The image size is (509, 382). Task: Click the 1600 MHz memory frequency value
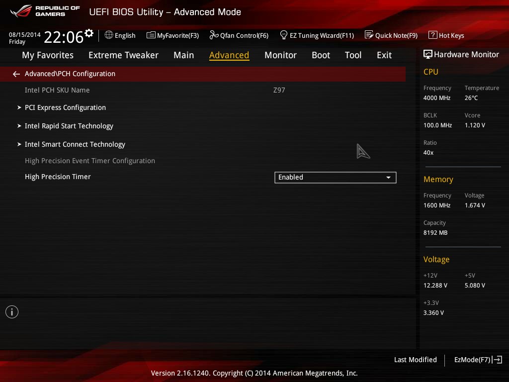(437, 205)
